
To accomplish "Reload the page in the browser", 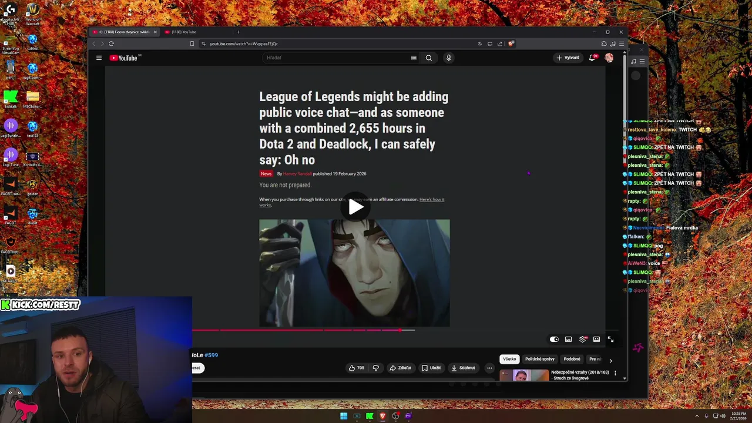I will tap(111, 43).
